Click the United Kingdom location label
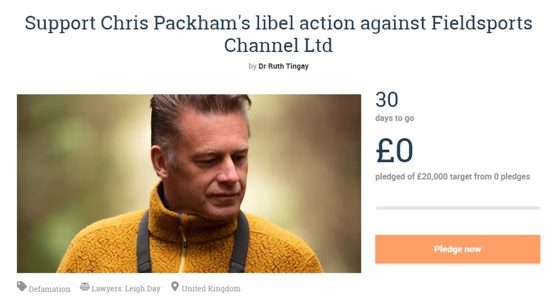 [211, 289]
